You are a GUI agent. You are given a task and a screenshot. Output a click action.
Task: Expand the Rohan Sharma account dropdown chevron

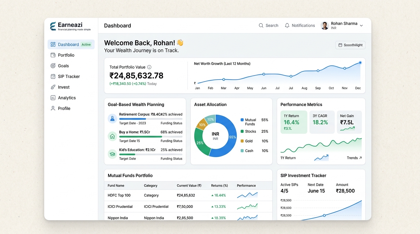tap(361, 26)
